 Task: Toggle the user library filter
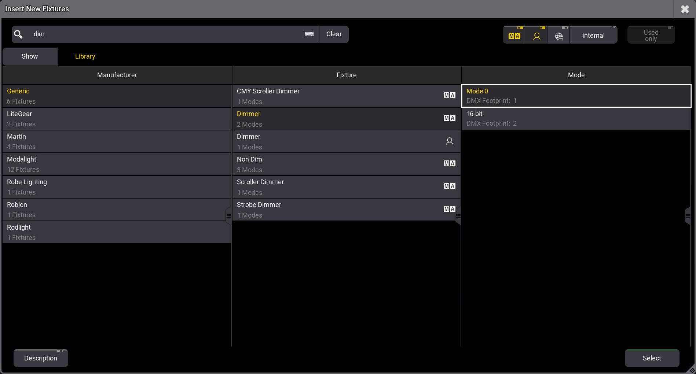click(x=536, y=35)
